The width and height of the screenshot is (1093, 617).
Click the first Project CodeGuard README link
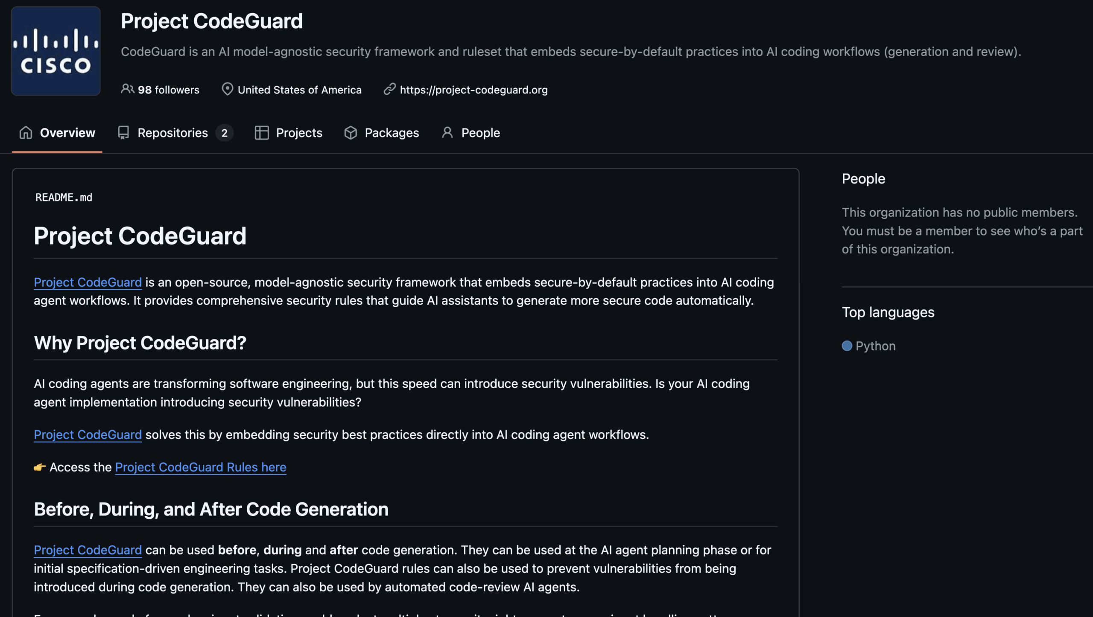88,282
